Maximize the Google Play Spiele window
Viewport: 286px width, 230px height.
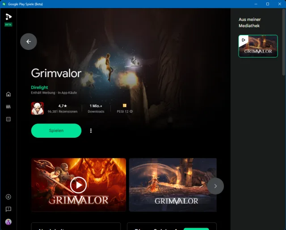(268, 4)
